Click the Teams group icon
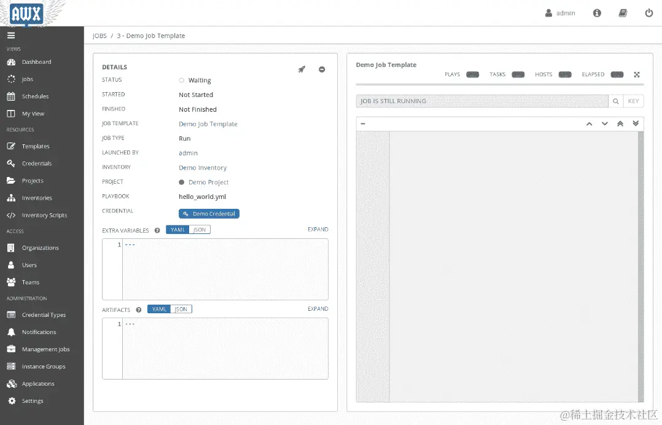Viewport: 662px width, 425px height. tap(11, 282)
